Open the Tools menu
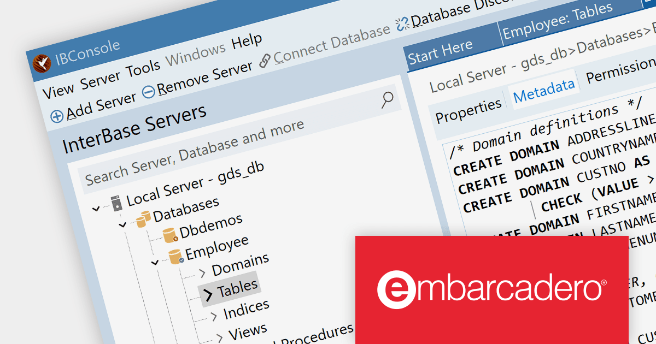Screen dimensions: 656x344 tap(144, 69)
